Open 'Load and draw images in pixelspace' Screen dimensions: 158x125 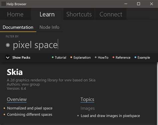click(110, 116)
